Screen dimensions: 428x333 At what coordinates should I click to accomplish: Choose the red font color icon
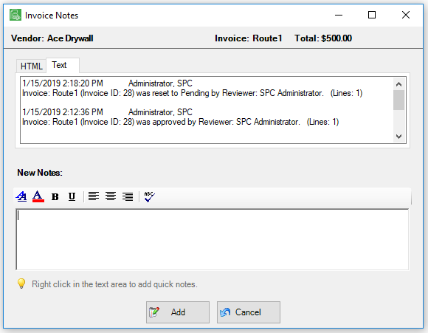coord(38,196)
